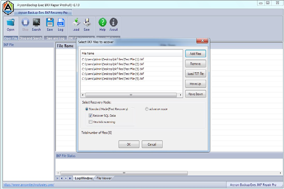
Task: Select the Test File (2).bkf row
Action: 132,64
